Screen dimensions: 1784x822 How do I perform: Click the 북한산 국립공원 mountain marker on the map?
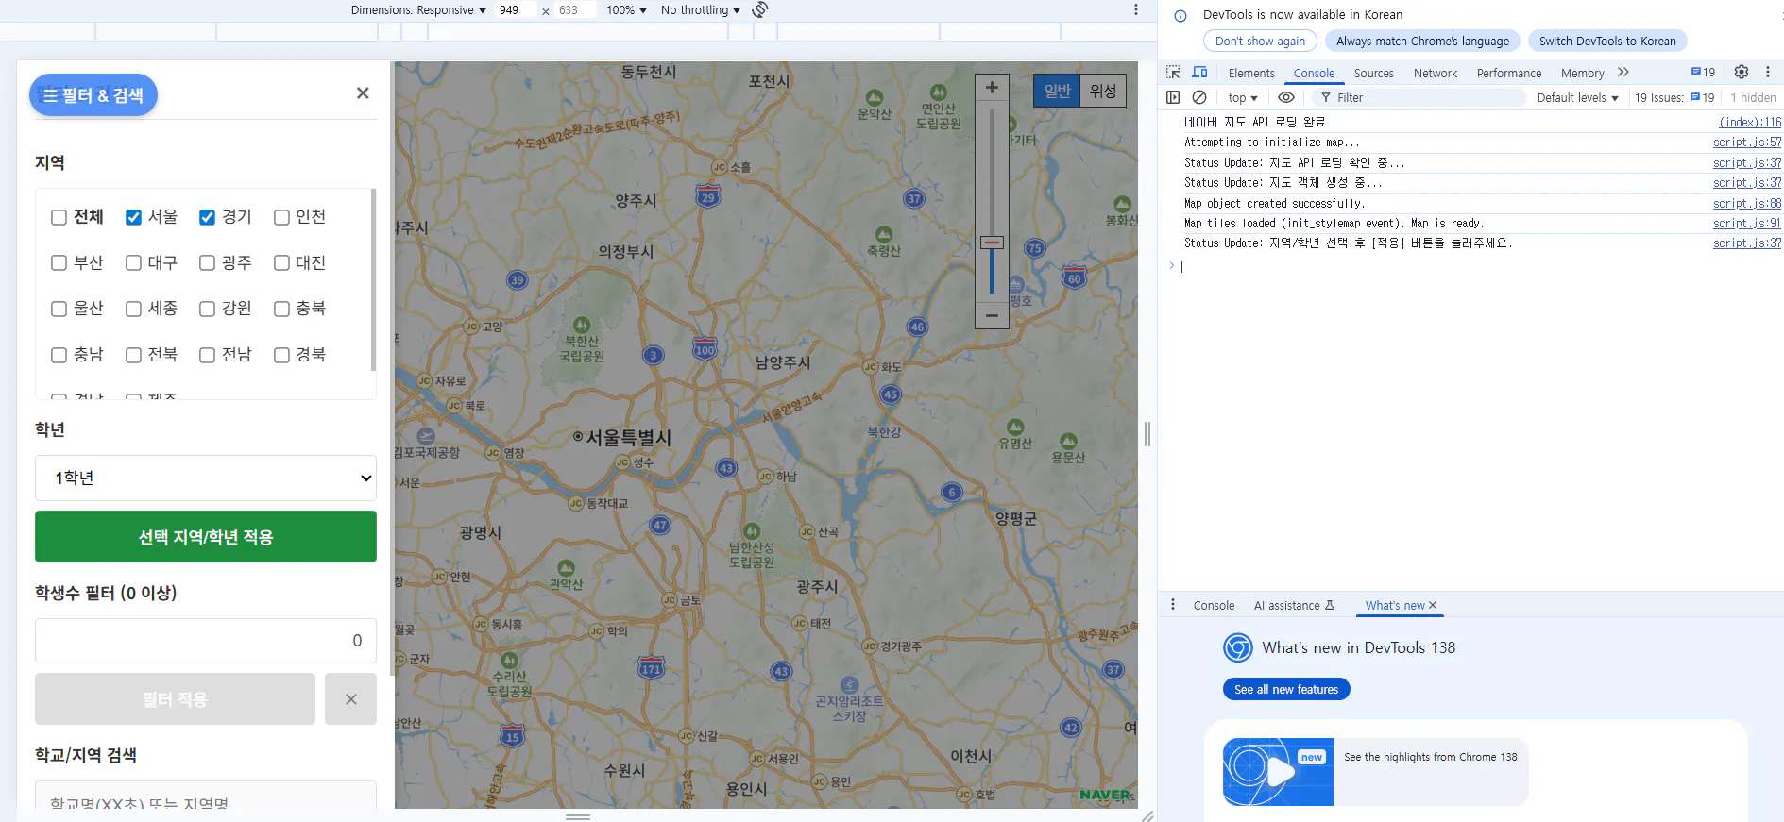click(582, 325)
